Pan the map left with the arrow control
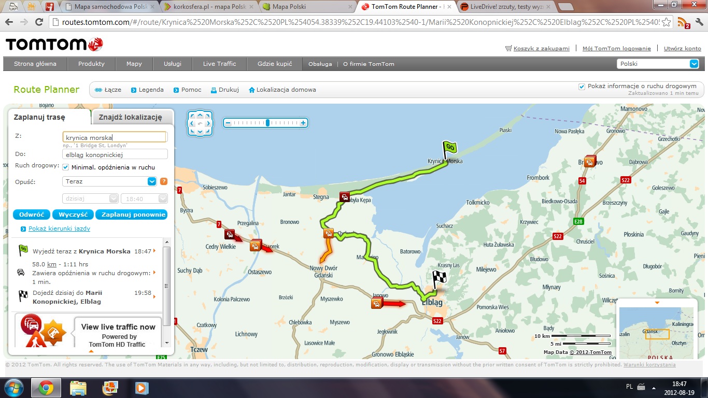Screen dimensions: 708x398 pos(192,123)
